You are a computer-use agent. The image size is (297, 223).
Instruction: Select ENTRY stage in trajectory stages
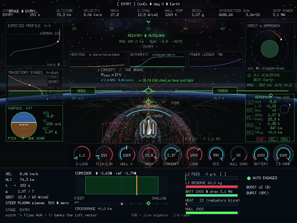(54, 82)
